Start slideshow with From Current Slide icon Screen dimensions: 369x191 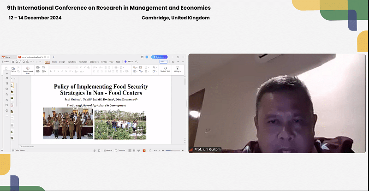[28, 69]
